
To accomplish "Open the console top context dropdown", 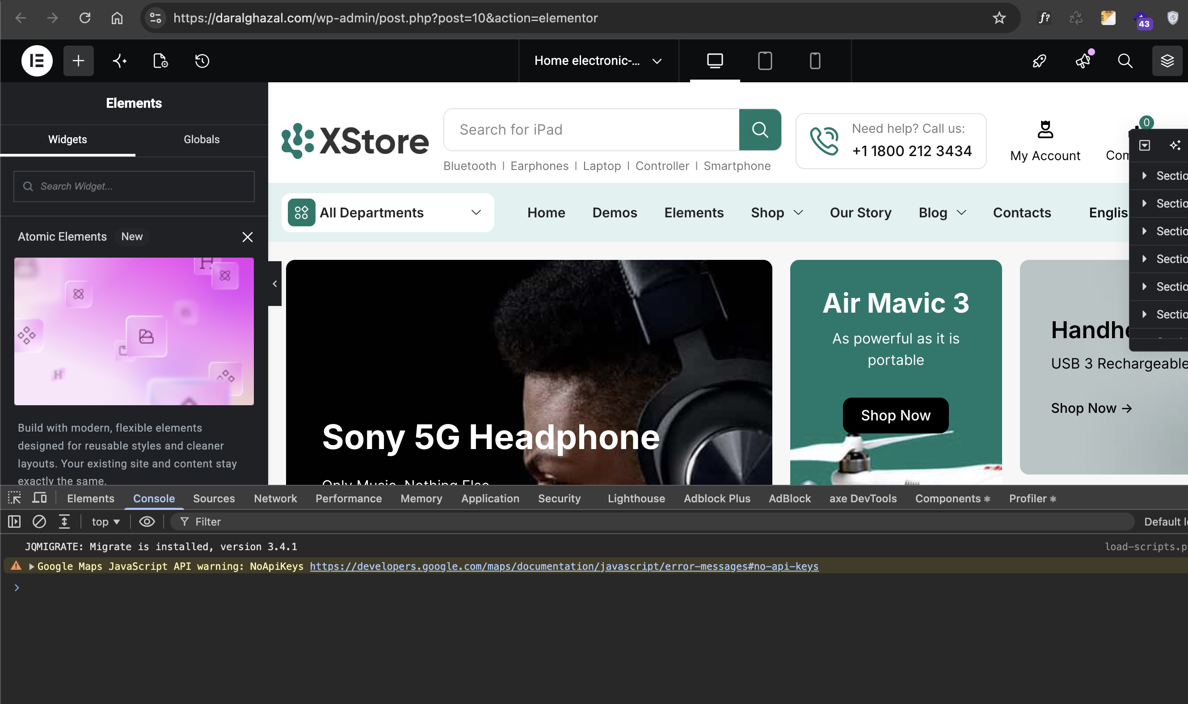I will click(106, 522).
